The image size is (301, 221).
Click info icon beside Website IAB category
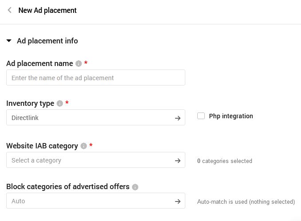click(x=83, y=146)
